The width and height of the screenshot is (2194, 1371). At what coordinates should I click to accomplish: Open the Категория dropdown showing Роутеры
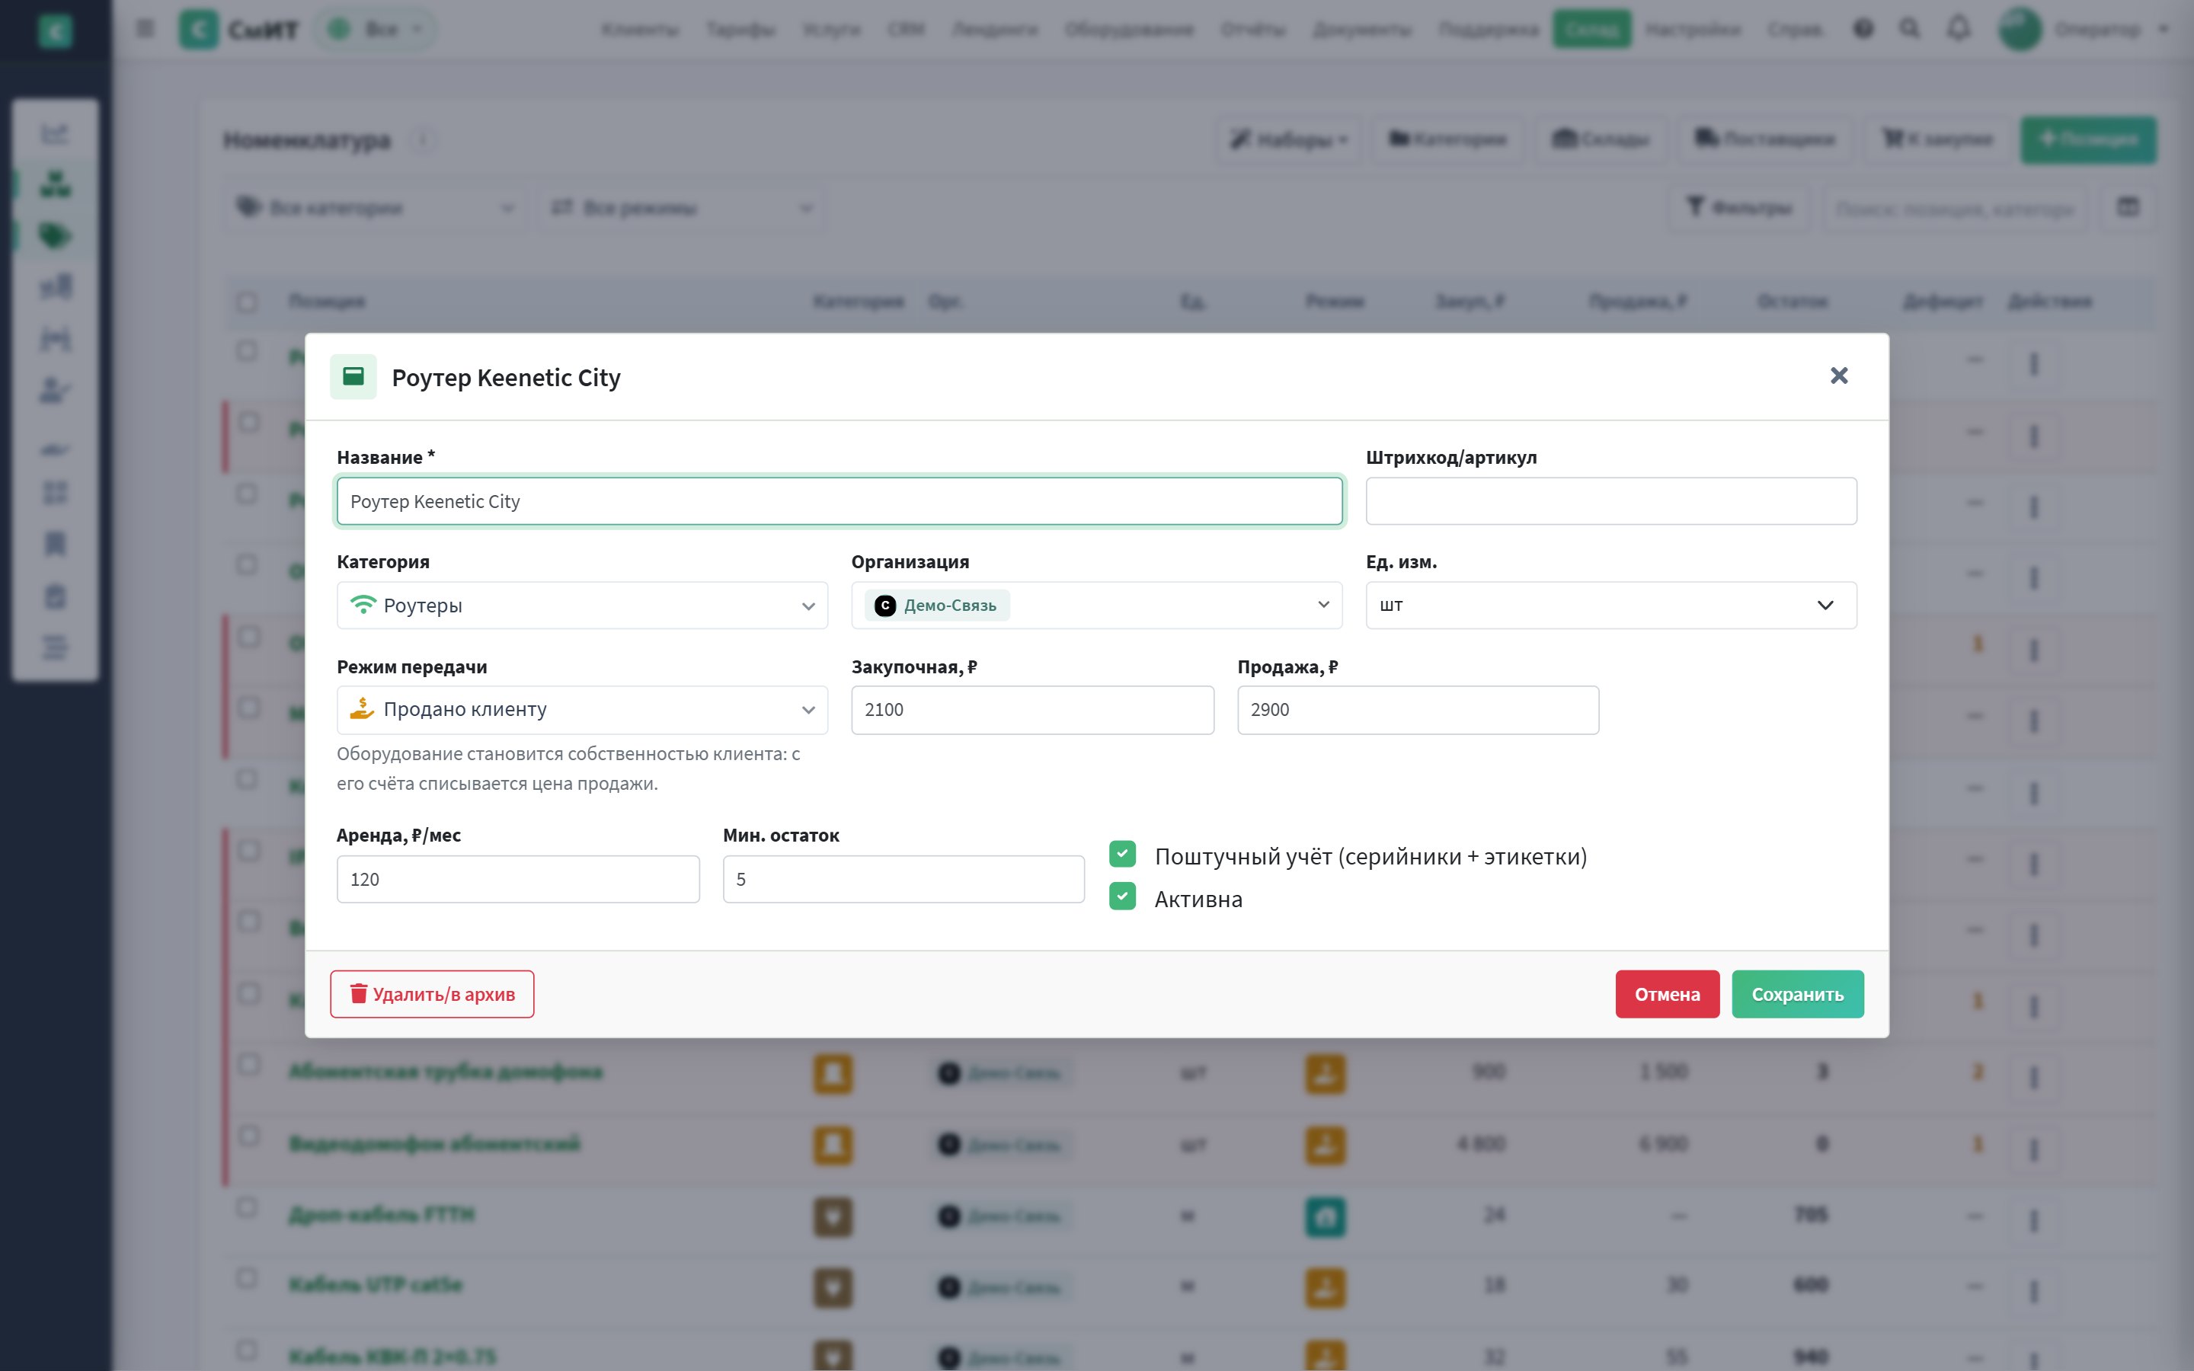[x=582, y=605]
